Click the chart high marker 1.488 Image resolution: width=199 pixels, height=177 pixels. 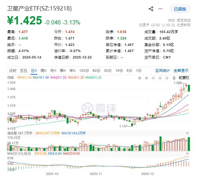[x=177, y=83]
